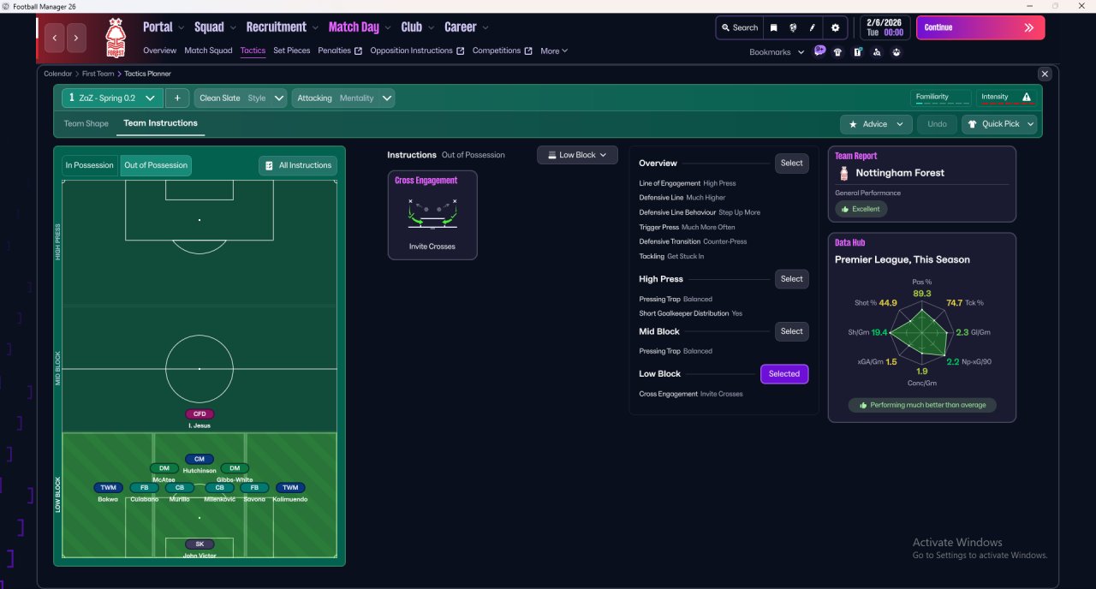Select the High Press section button

point(792,279)
